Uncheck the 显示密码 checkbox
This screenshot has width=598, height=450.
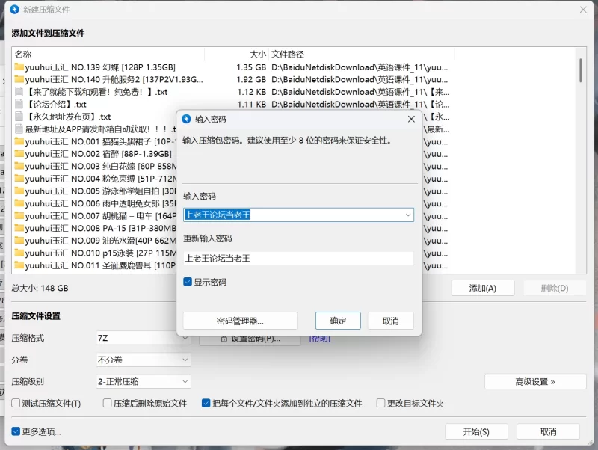point(188,283)
